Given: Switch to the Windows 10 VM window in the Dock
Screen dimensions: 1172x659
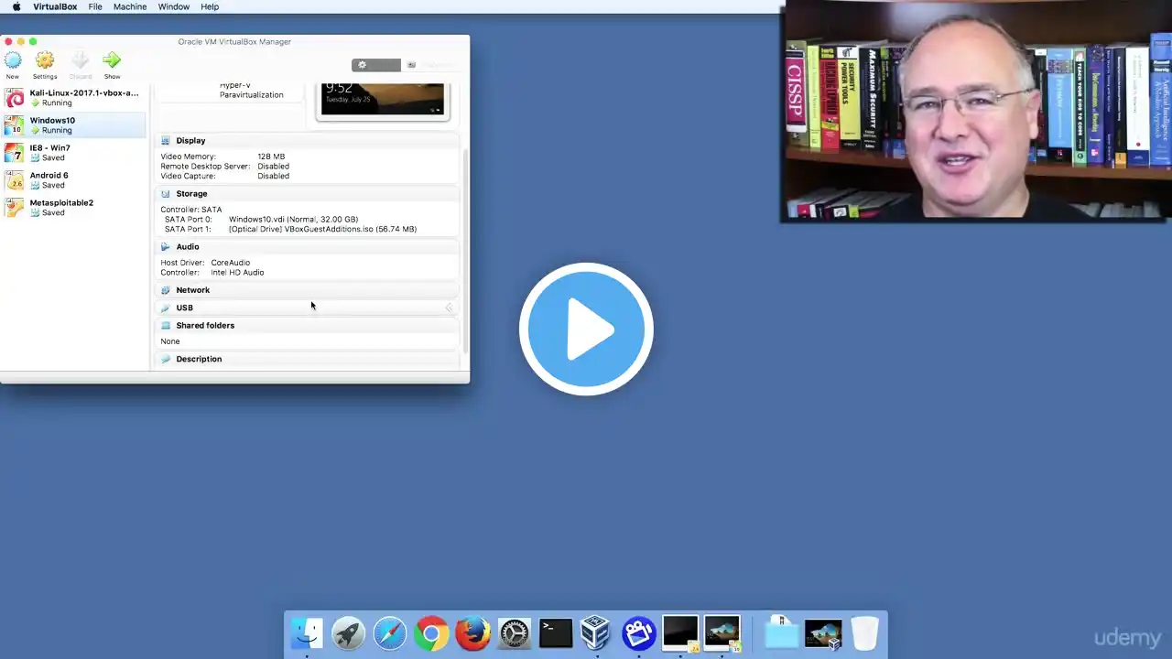Looking at the screenshot, I should click(722, 632).
